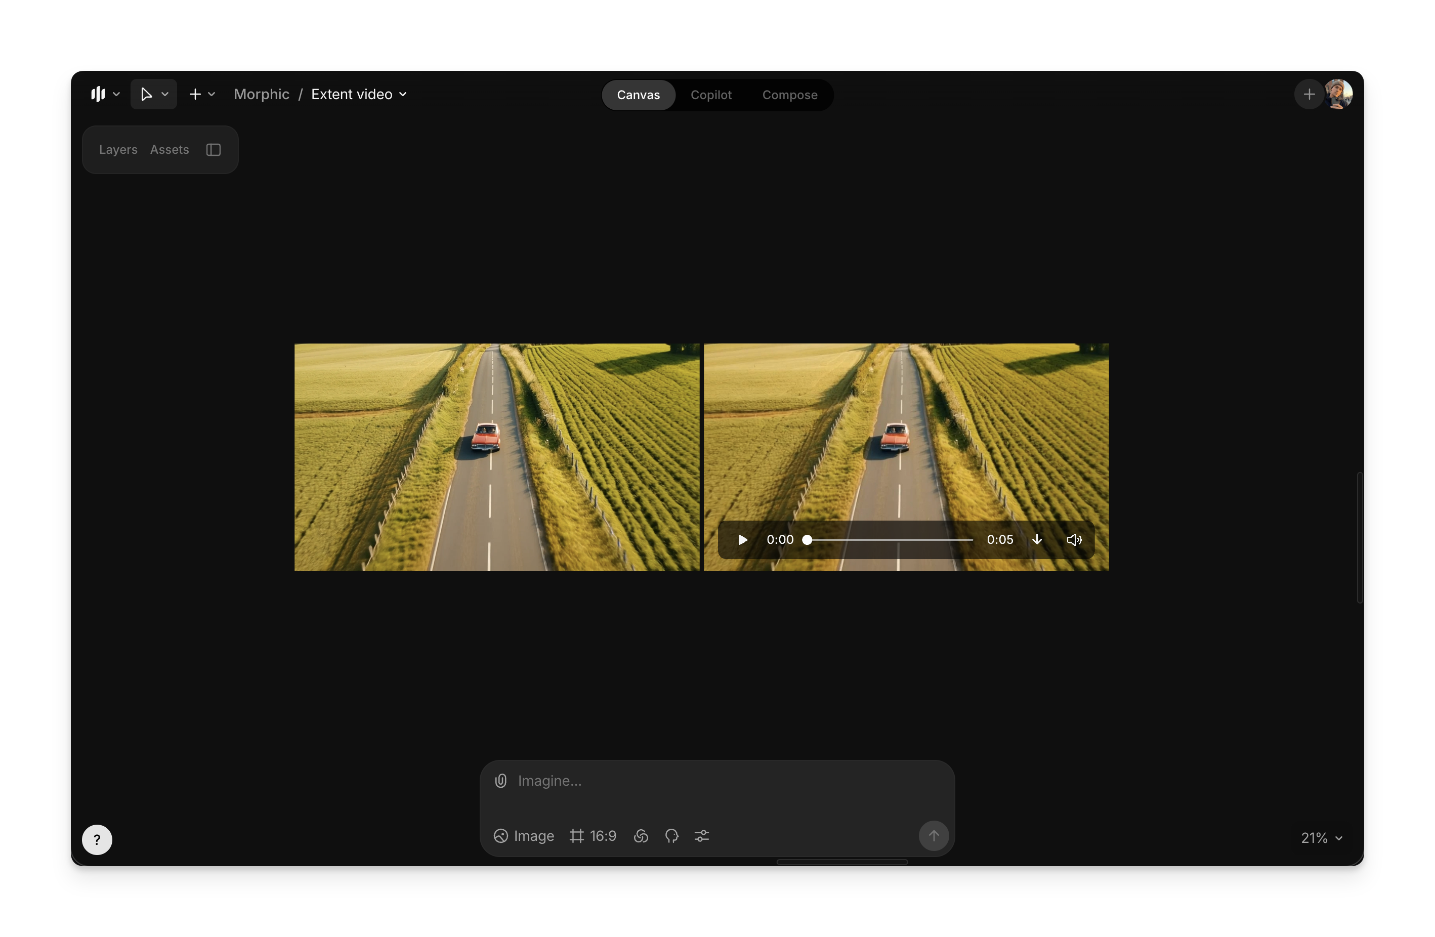Click the submit arrow button
1435x937 pixels.
tap(934, 836)
